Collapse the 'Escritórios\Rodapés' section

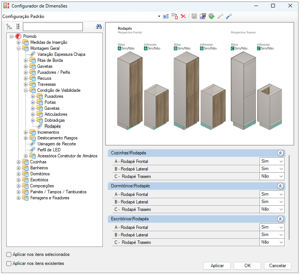280,219
